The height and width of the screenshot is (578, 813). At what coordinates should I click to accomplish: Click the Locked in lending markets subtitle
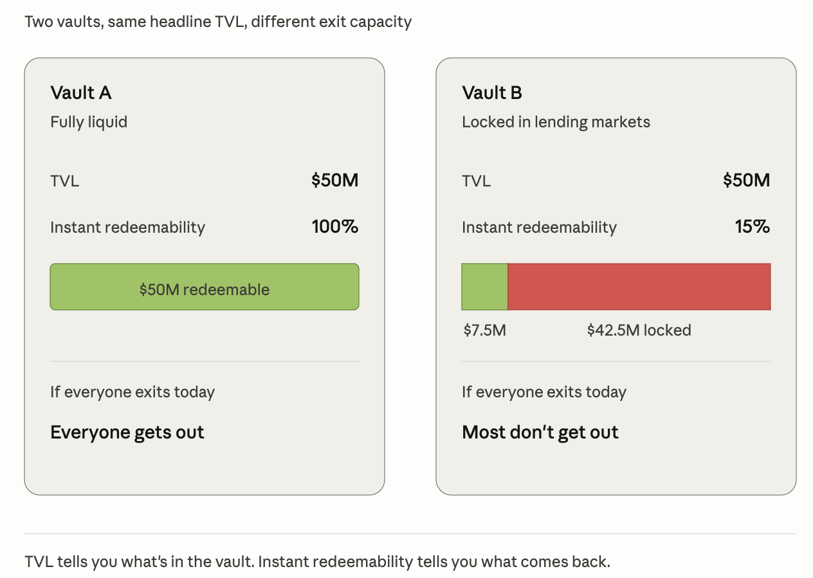click(x=556, y=122)
